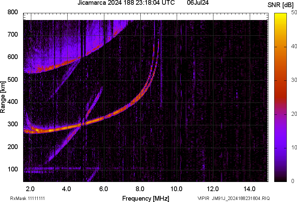This screenshot has height=202, width=297.
Task: Click the Jicamarca 2024 188 23:18:04 UTC title
Action: click(x=126, y=3)
